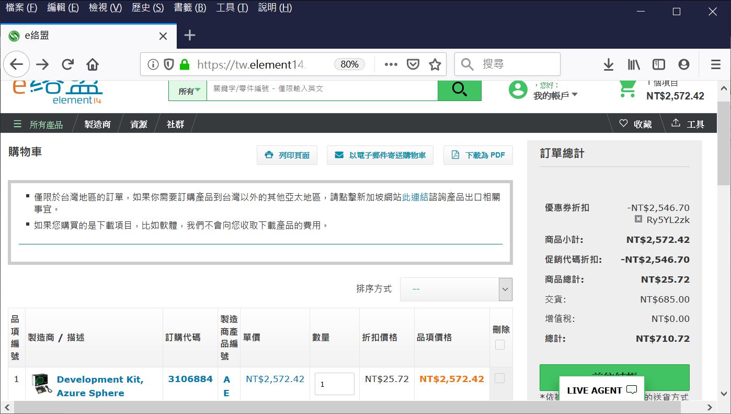731x414 pixels.
Task: Open the 排序方式 sort dropdown
Action: tap(456, 289)
